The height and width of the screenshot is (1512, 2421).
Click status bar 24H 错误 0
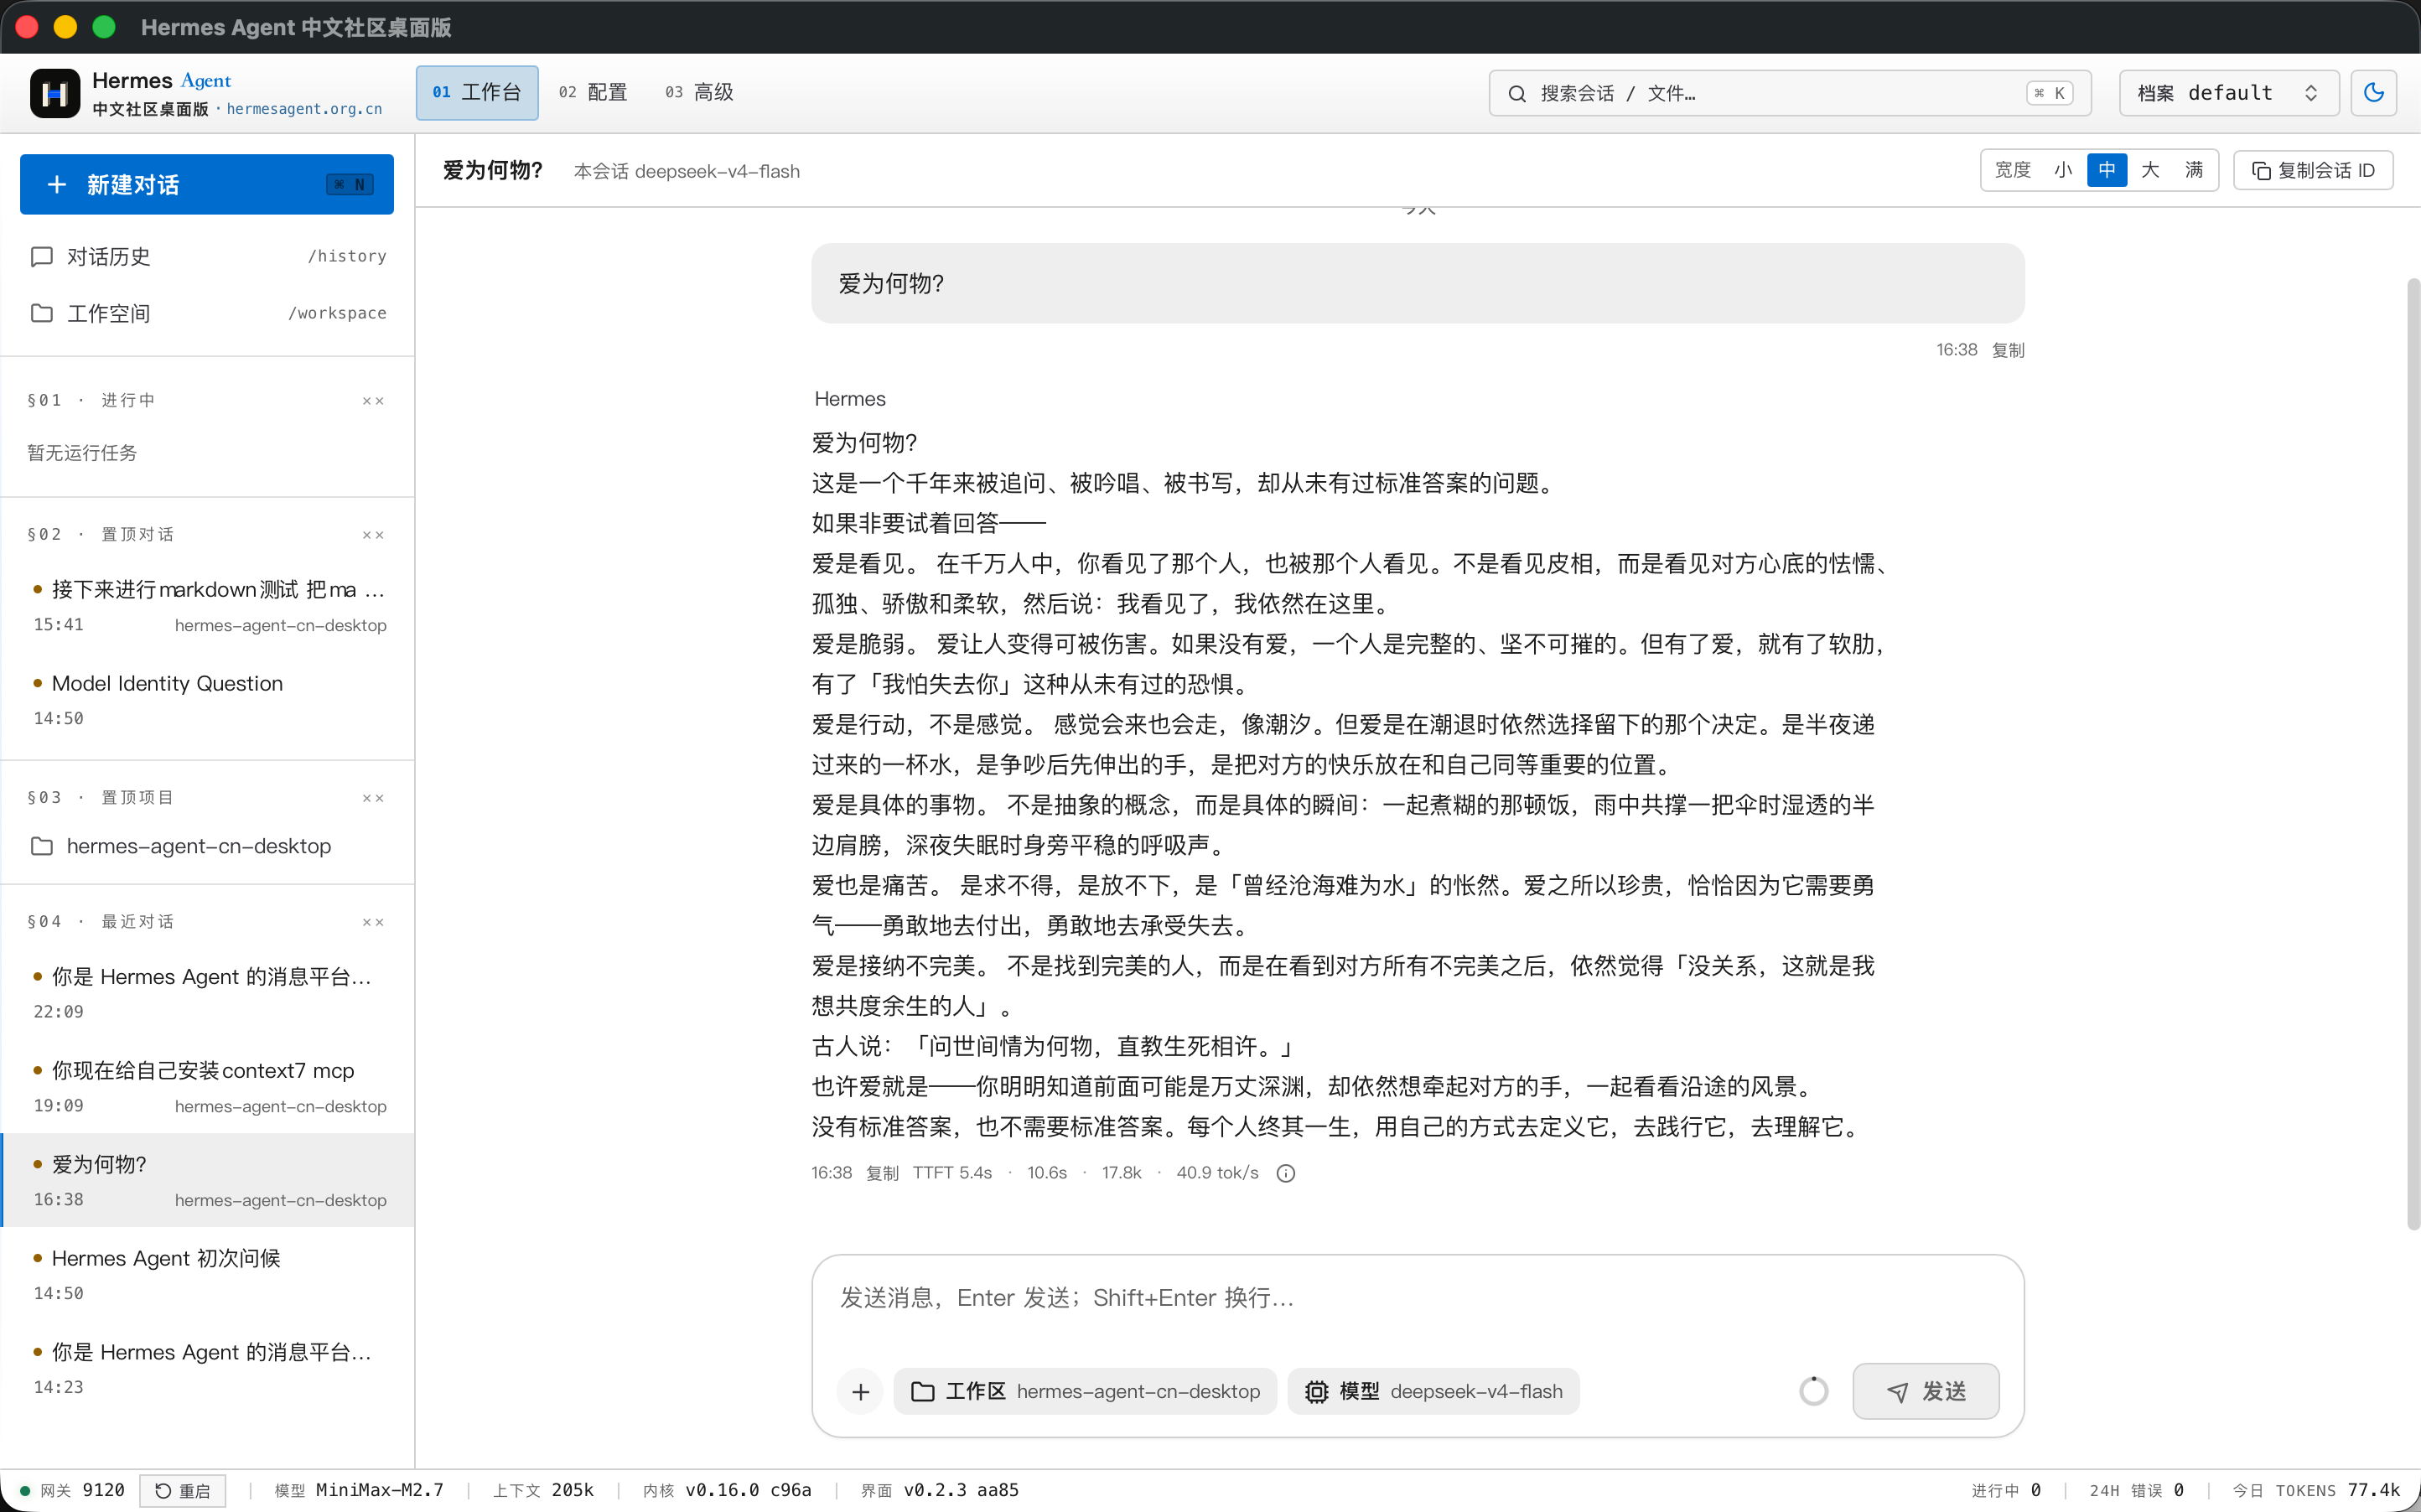click(x=2136, y=1490)
